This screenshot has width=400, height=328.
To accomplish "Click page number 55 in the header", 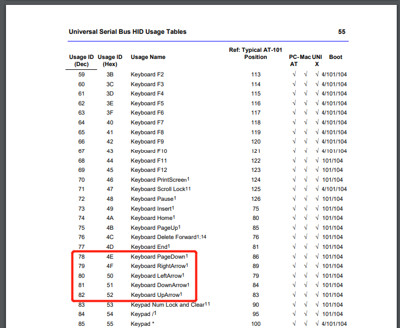I will pyautogui.click(x=342, y=32).
